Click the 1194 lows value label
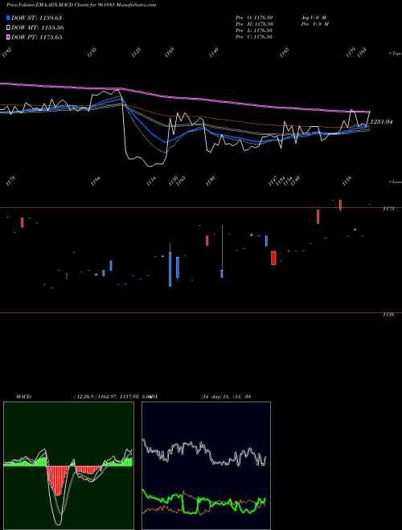 [x=96, y=181]
